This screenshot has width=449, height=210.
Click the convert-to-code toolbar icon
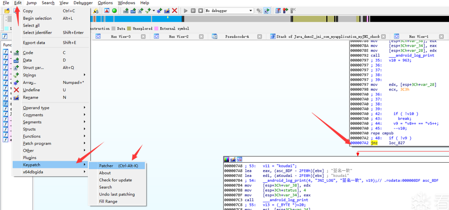pos(126,10)
